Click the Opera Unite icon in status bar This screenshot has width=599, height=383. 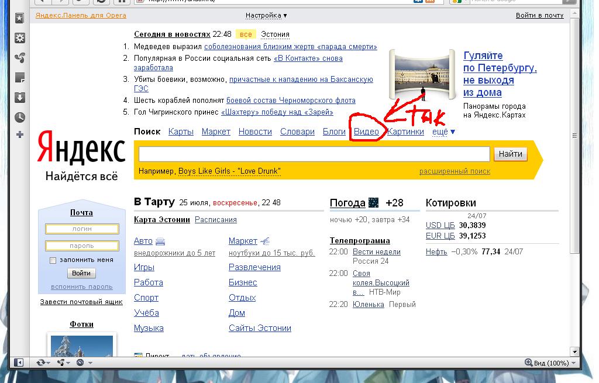click(x=61, y=363)
